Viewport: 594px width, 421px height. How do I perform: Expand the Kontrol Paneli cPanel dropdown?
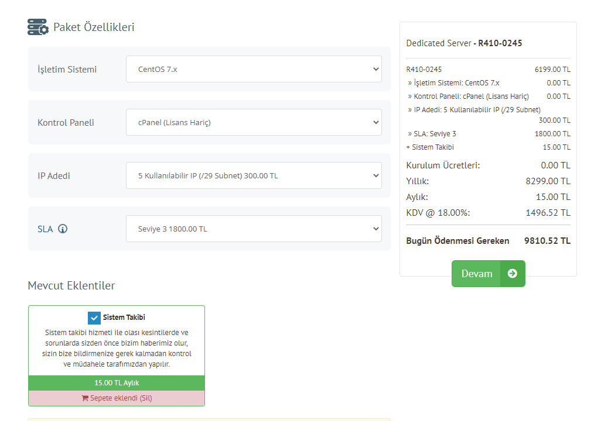254,122
